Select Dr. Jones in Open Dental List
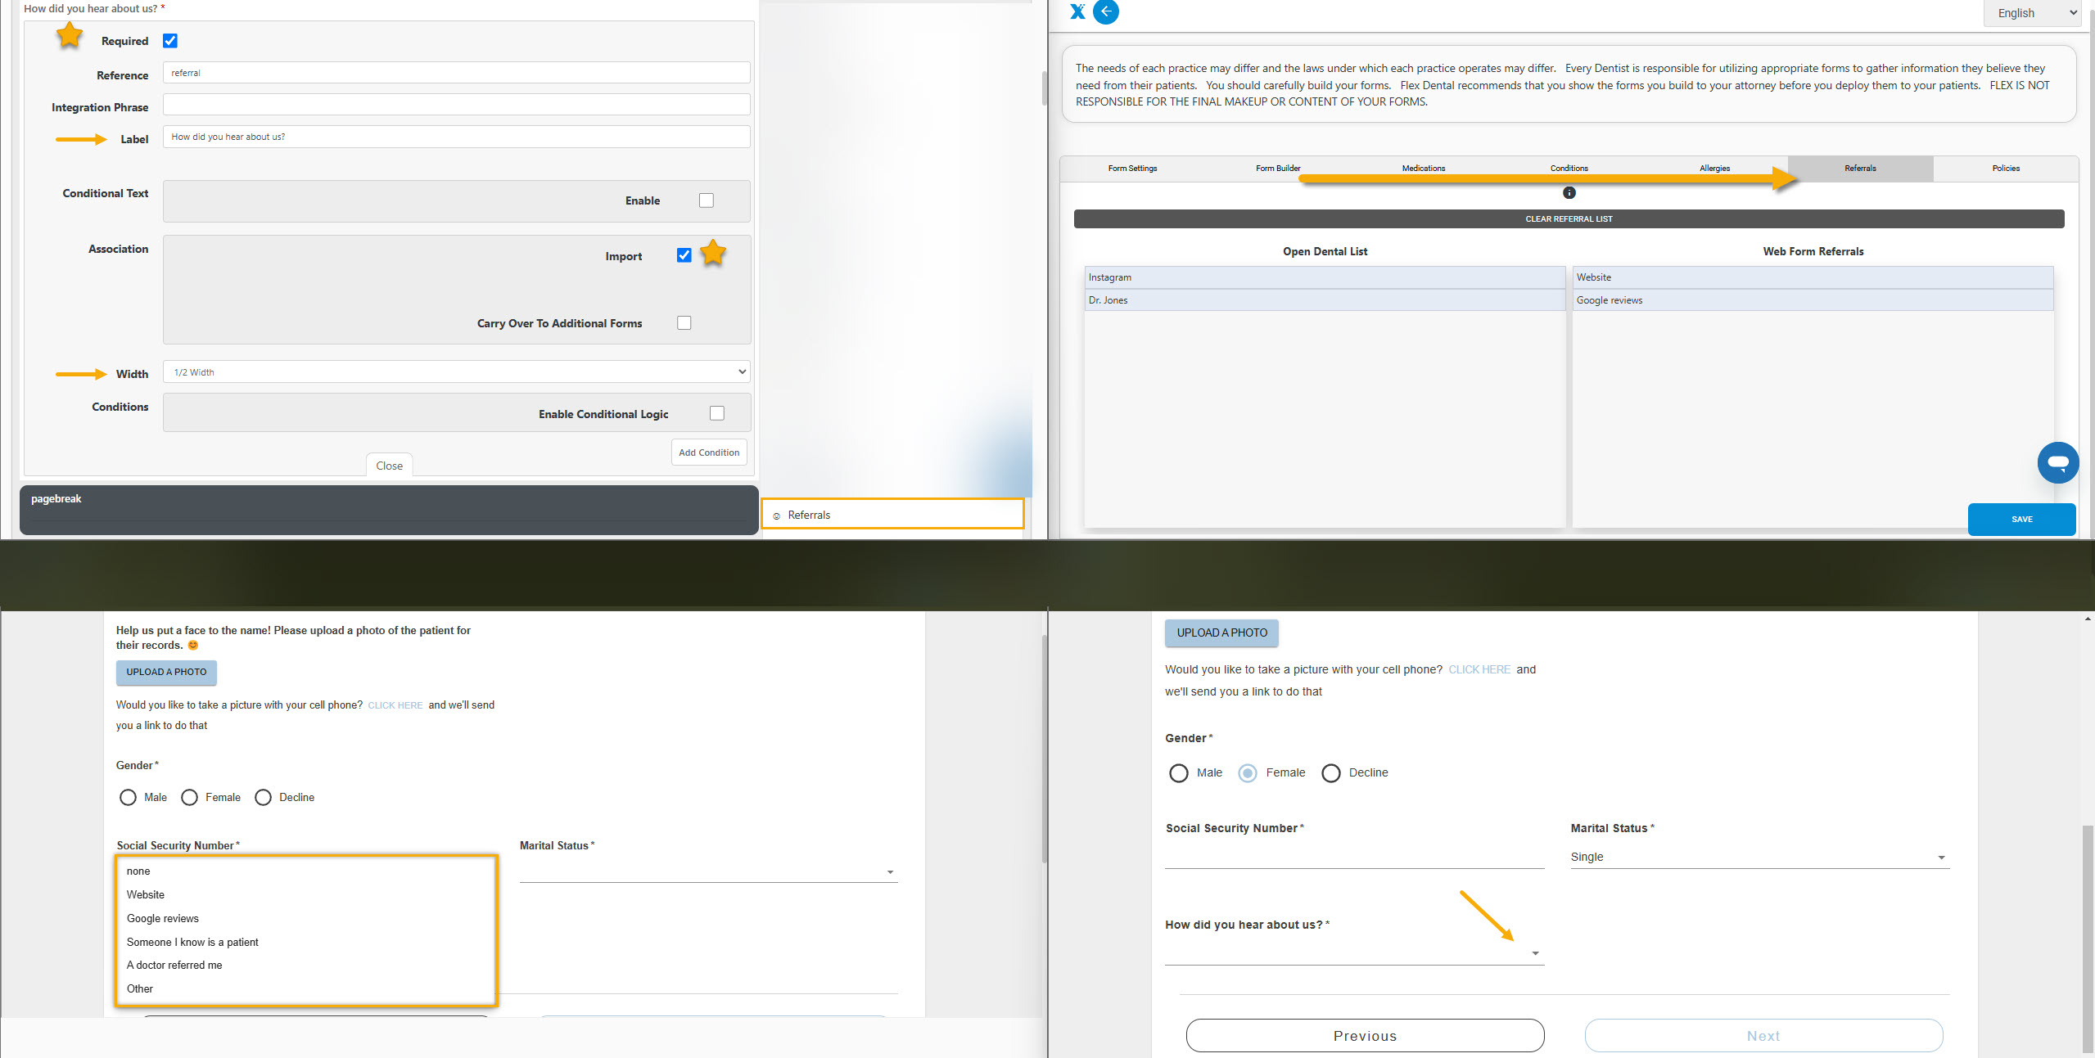This screenshot has height=1058, width=2095. 1325,300
